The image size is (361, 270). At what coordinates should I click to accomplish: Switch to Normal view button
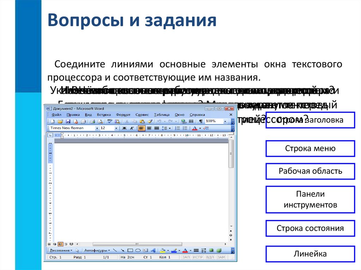click(x=49, y=244)
